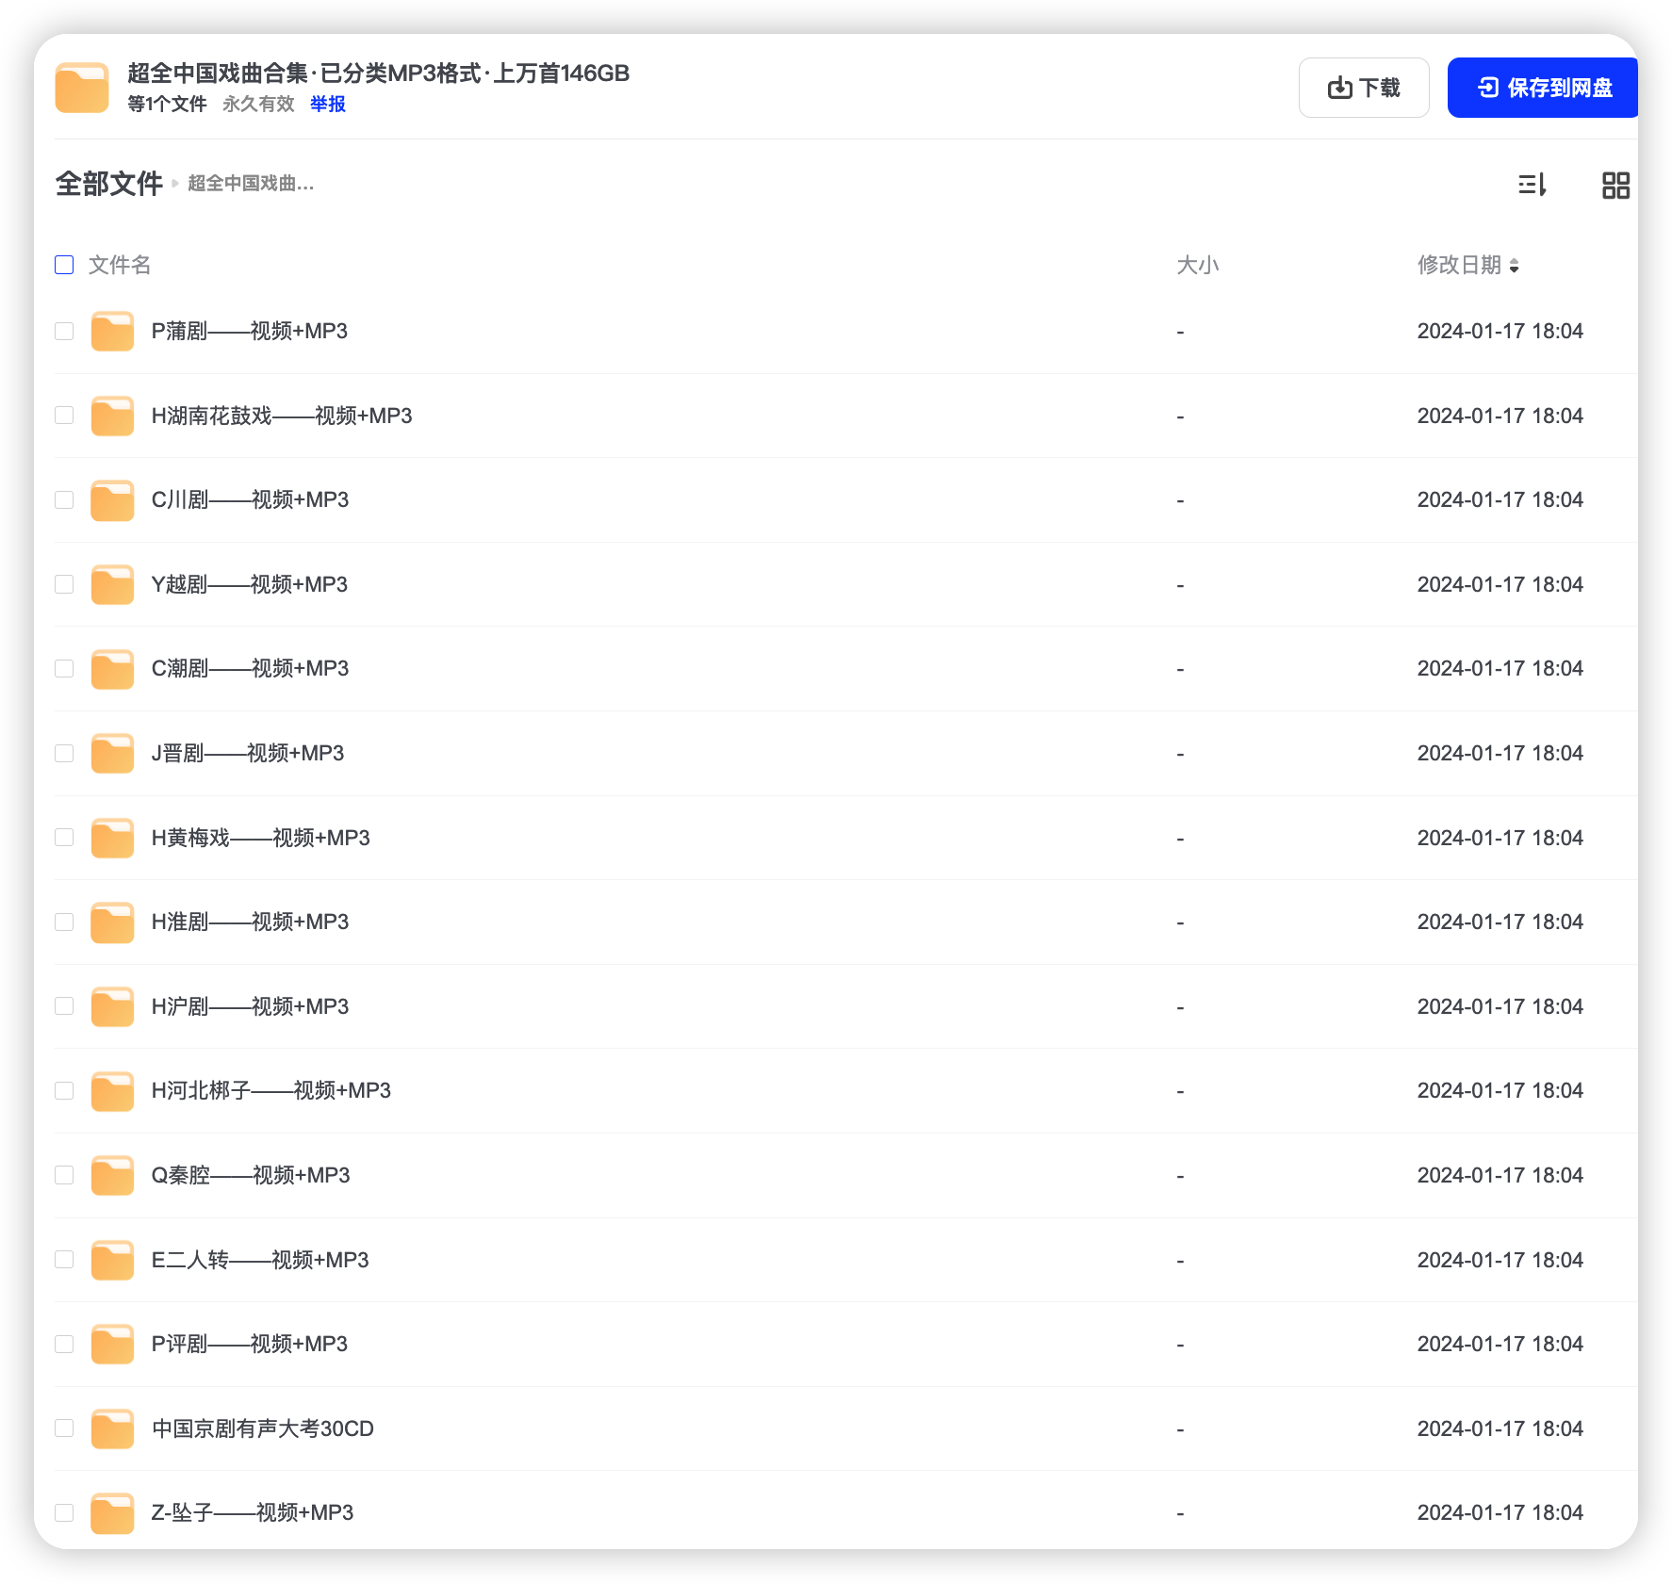
Task: Click the 文件名 column header
Action: (120, 265)
